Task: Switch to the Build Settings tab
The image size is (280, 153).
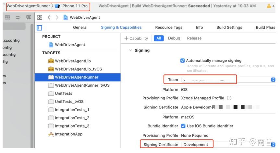Action: pyautogui.click(x=229, y=27)
